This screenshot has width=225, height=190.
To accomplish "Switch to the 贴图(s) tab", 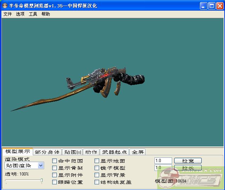I will click(x=72, y=152).
